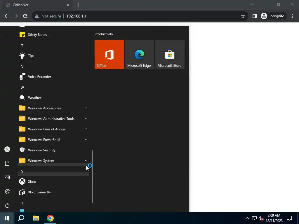
Task: Go back in Chrome
Action: point(6,16)
